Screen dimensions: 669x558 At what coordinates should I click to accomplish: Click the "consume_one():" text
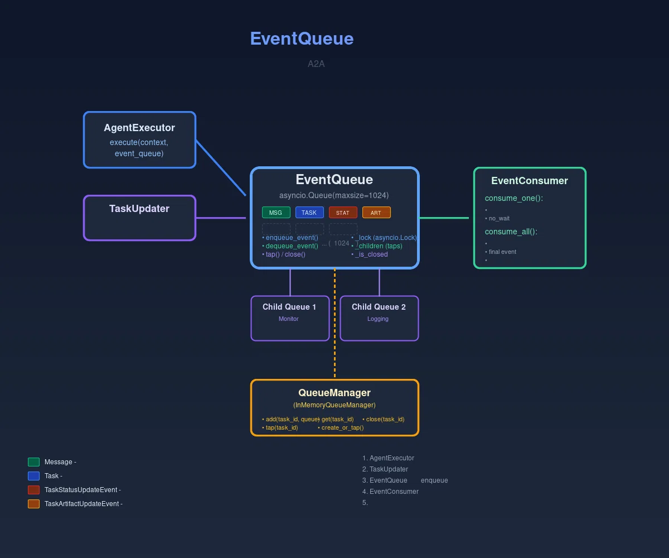[514, 198]
